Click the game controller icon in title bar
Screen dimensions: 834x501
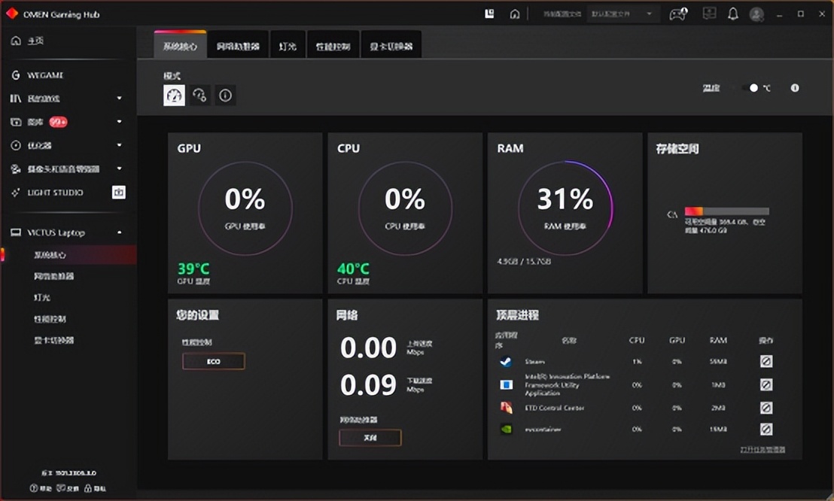pos(677,14)
